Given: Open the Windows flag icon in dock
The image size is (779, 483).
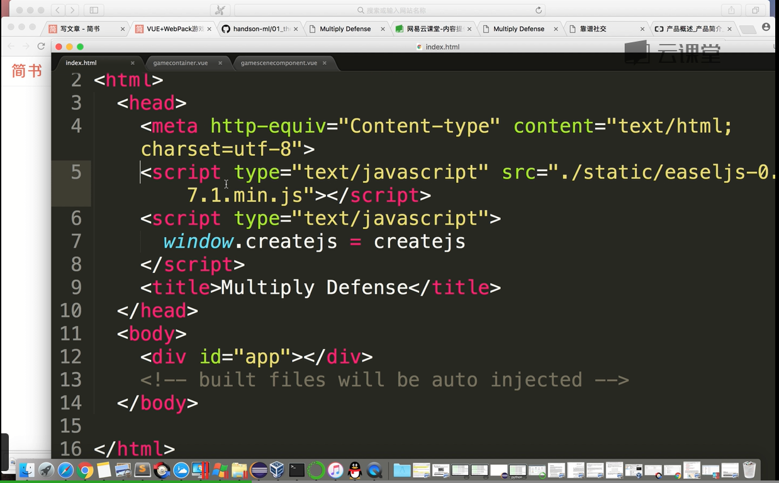Looking at the screenshot, I should [x=220, y=470].
